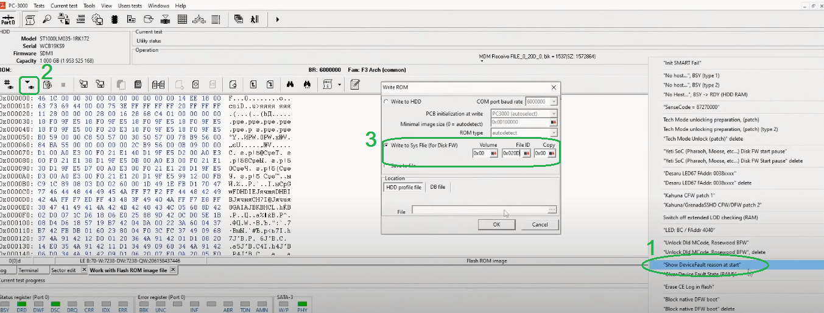Cancel the Write ROM dialog
824x313 pixels.
coord(540,224)
